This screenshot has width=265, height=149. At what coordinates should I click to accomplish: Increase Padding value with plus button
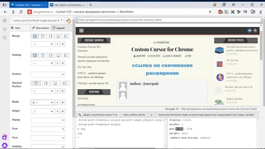(63, 63)
